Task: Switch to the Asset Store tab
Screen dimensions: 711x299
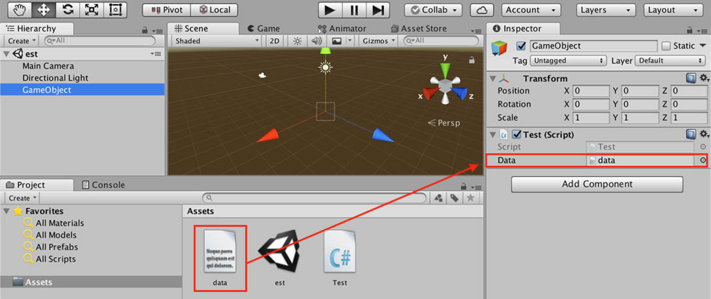Action: (x=419, y=28)
